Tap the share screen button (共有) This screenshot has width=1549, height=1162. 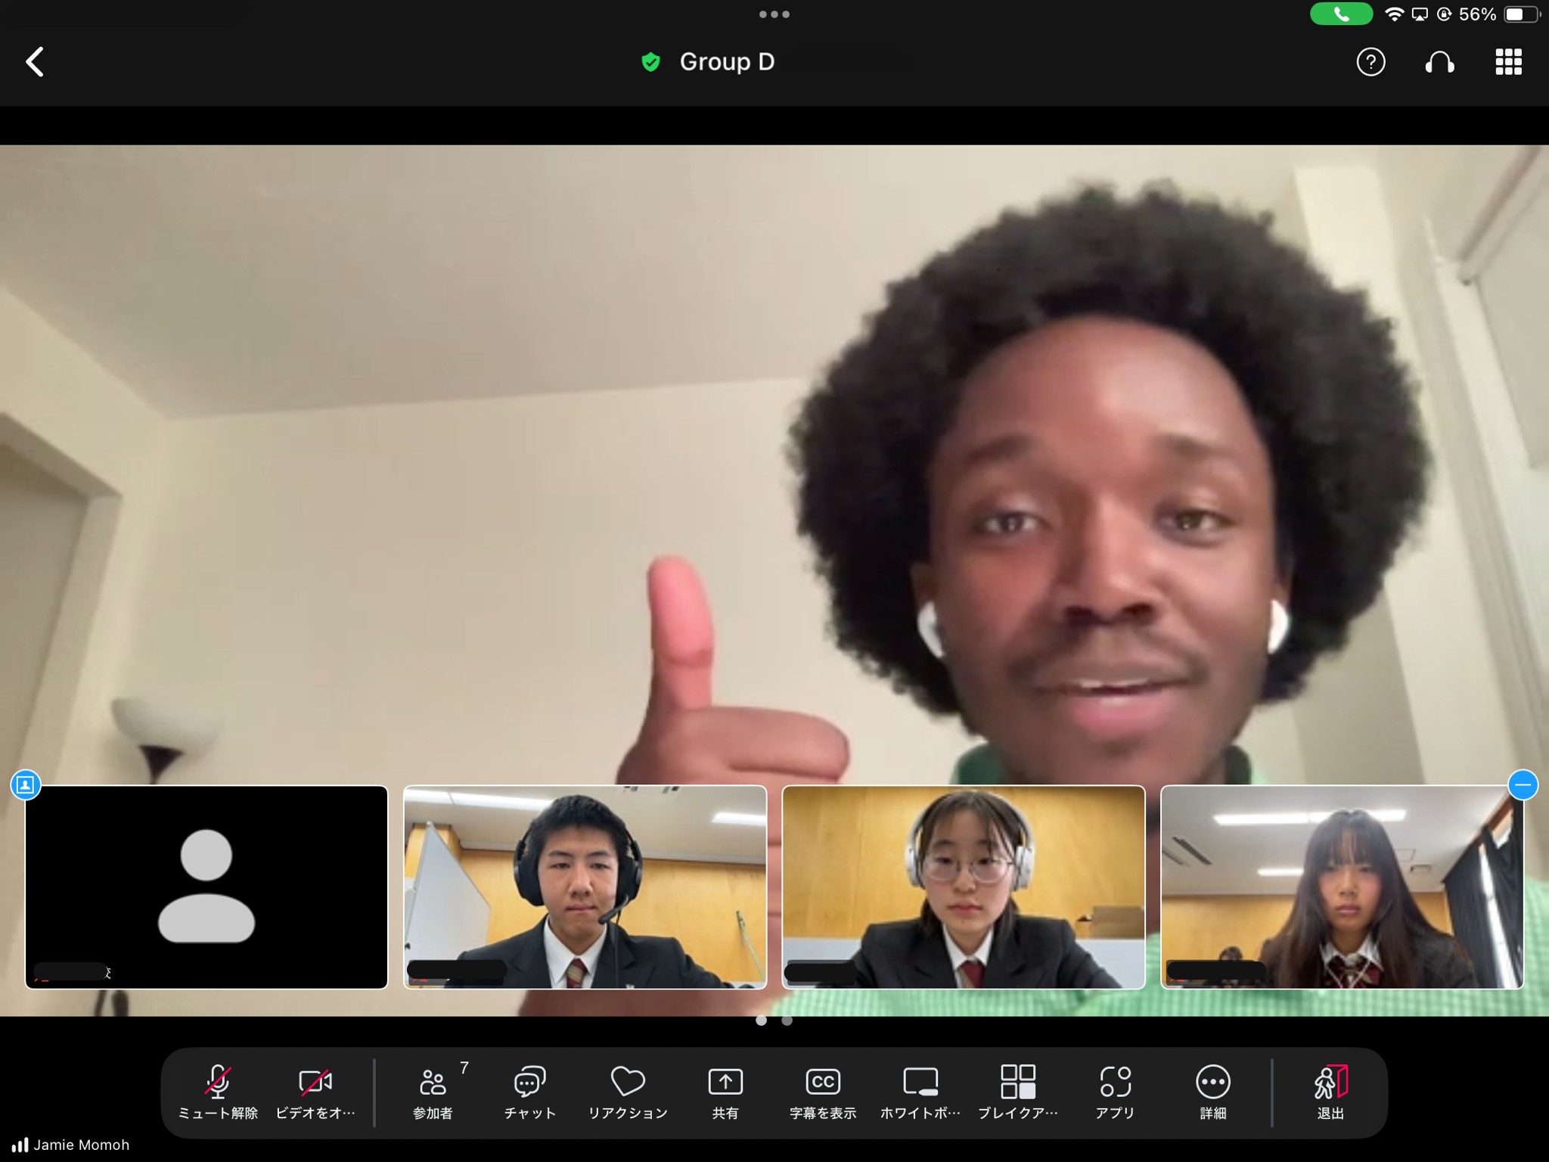[725, 1092]
